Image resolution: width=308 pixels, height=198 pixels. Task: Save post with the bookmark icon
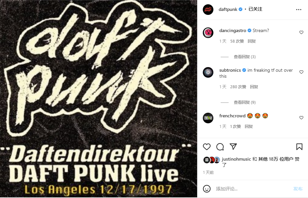pyautogui.click(x=299, y=147)
